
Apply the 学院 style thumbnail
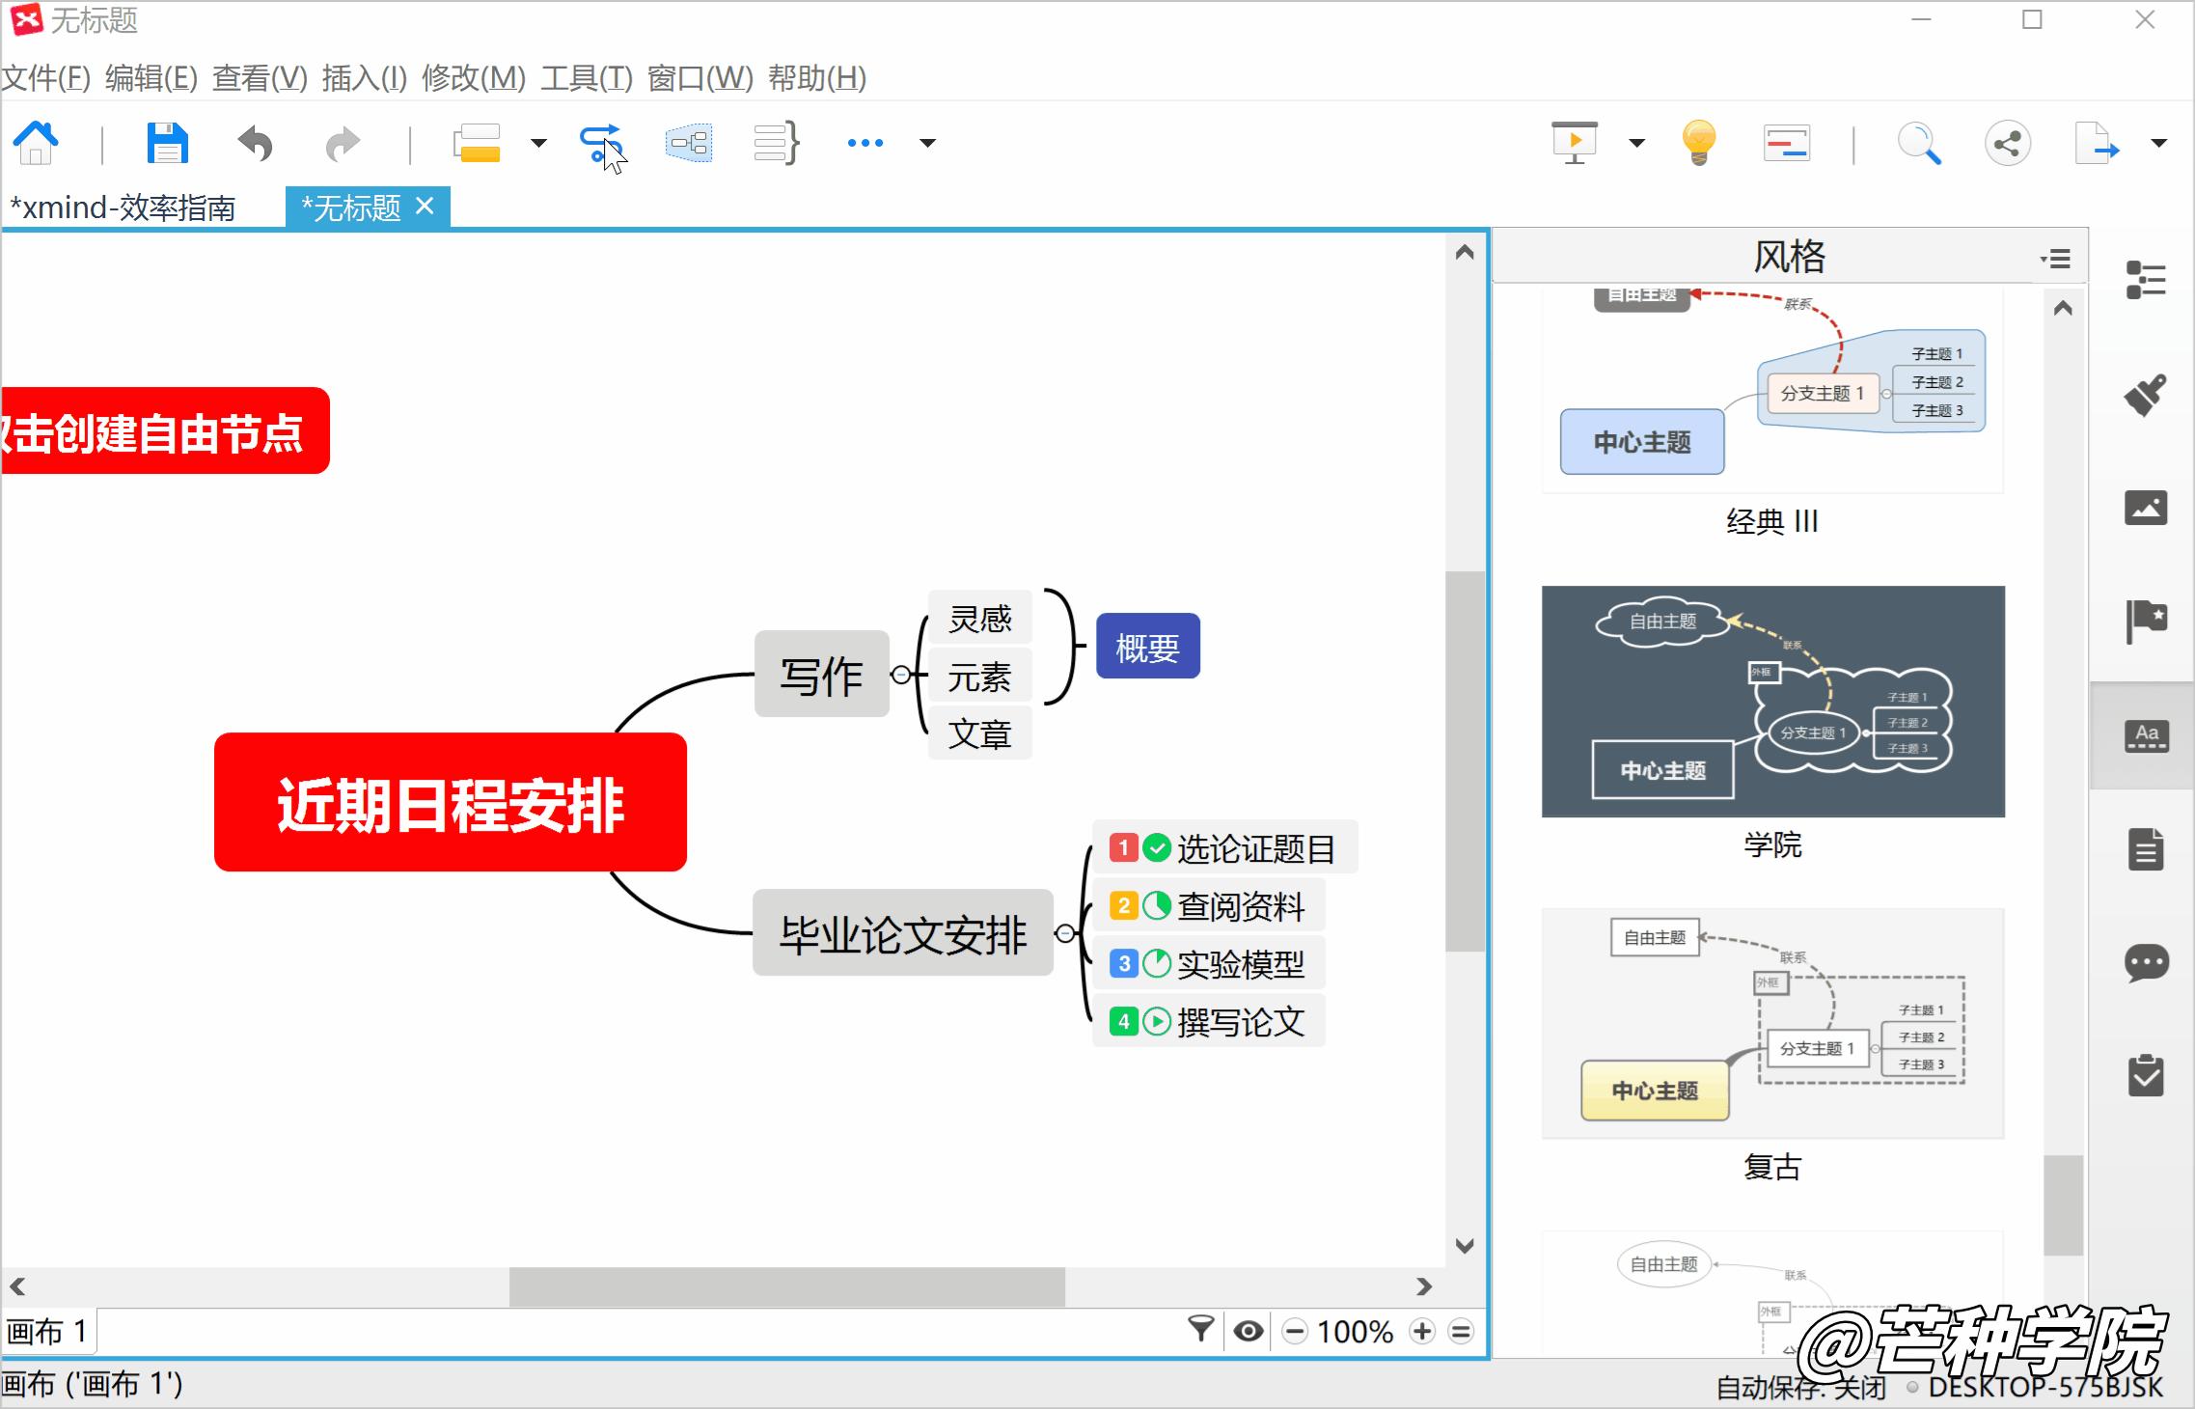pos(1772,702)
